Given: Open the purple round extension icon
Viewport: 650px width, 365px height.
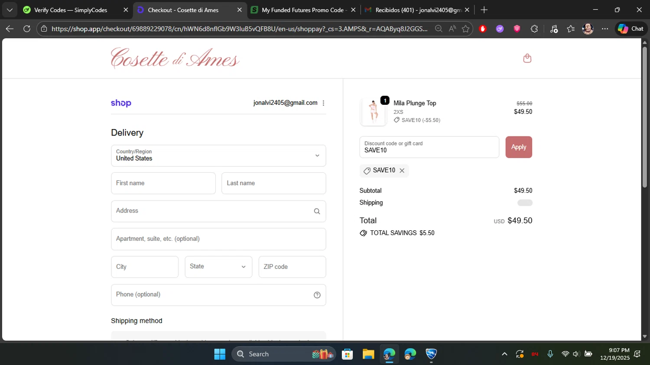Looking at the screenshot, I should tap(500, 29).
